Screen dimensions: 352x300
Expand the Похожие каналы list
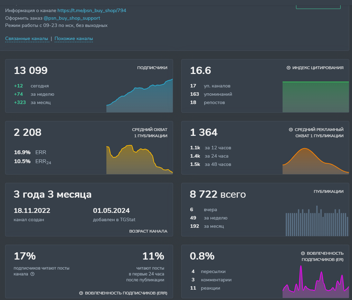[x=74, y=39]
